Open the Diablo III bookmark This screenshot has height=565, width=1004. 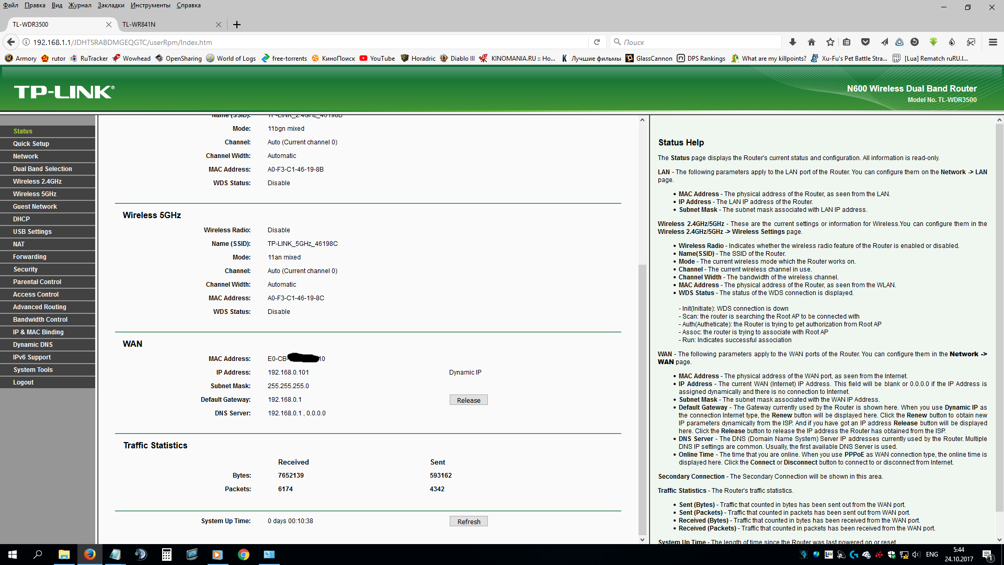458,59
